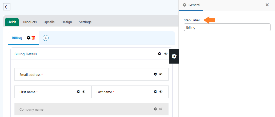Image resolution: width=275 pixels, height=117 pixels.
Task: Toggle visibility of Billing Details section
Action: tap(166, 54)
